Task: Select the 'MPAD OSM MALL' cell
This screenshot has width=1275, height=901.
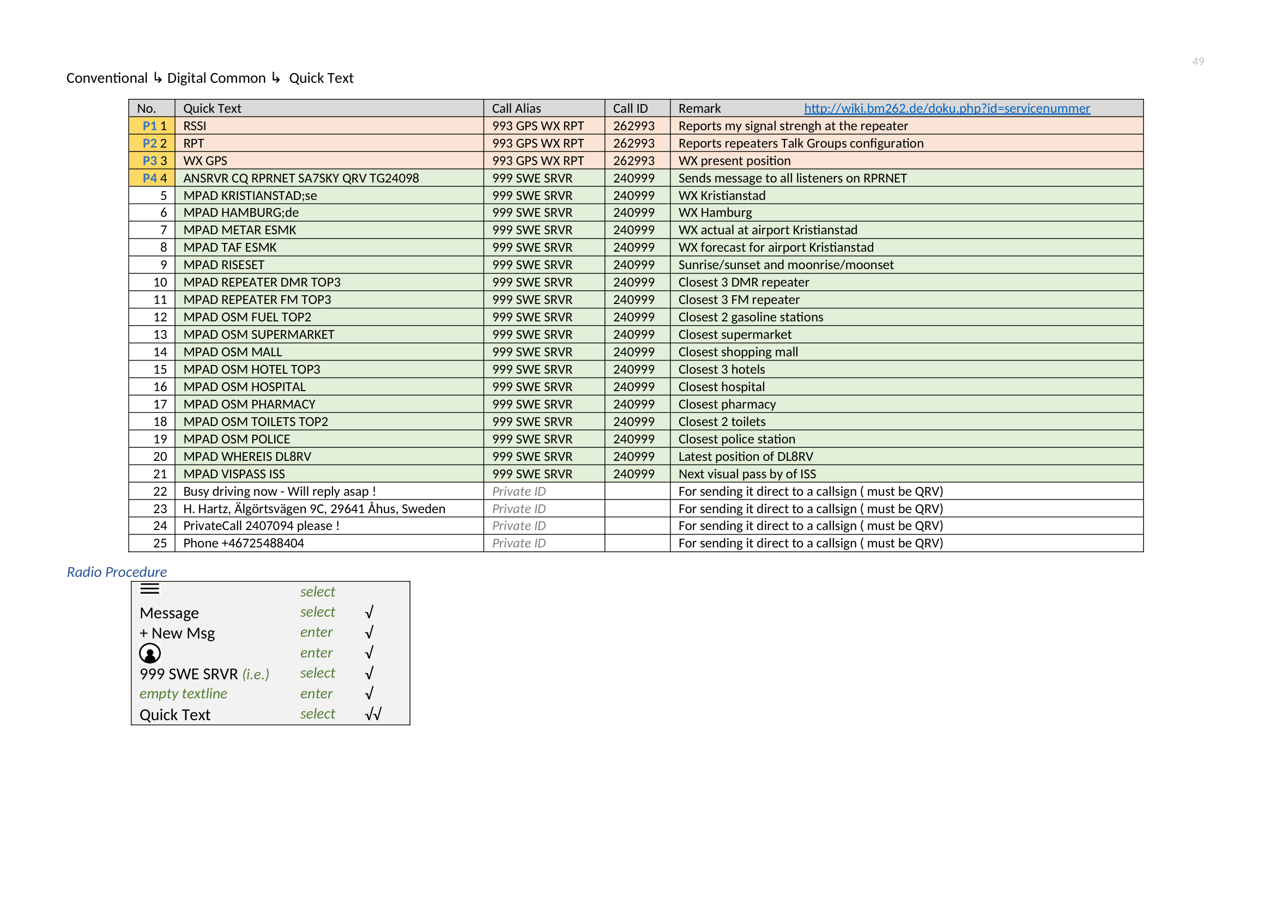Action: pyautogui.click(x=329, y=352)
